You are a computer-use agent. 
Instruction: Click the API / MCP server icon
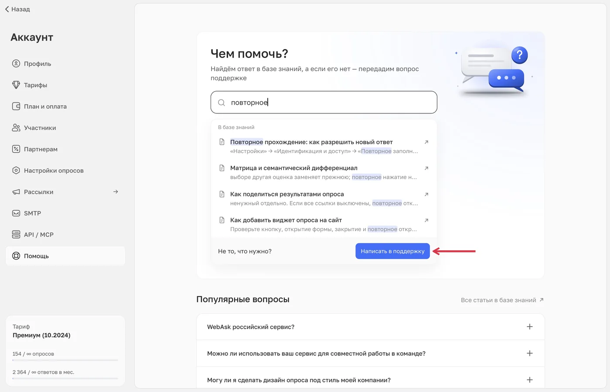tap(16, 235)
